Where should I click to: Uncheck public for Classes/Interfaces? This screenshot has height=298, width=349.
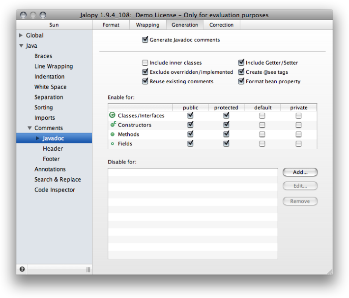click(x=190, y=115)
